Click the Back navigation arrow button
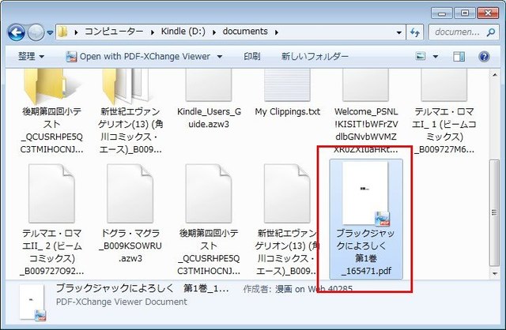 point(17,32)
